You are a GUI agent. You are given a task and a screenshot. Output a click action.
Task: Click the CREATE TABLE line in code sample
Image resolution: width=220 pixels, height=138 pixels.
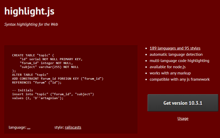click(33, 55)
